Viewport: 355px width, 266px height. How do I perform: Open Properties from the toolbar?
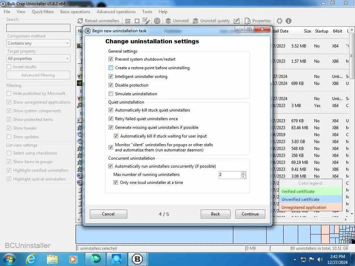[x=258, y=21]
